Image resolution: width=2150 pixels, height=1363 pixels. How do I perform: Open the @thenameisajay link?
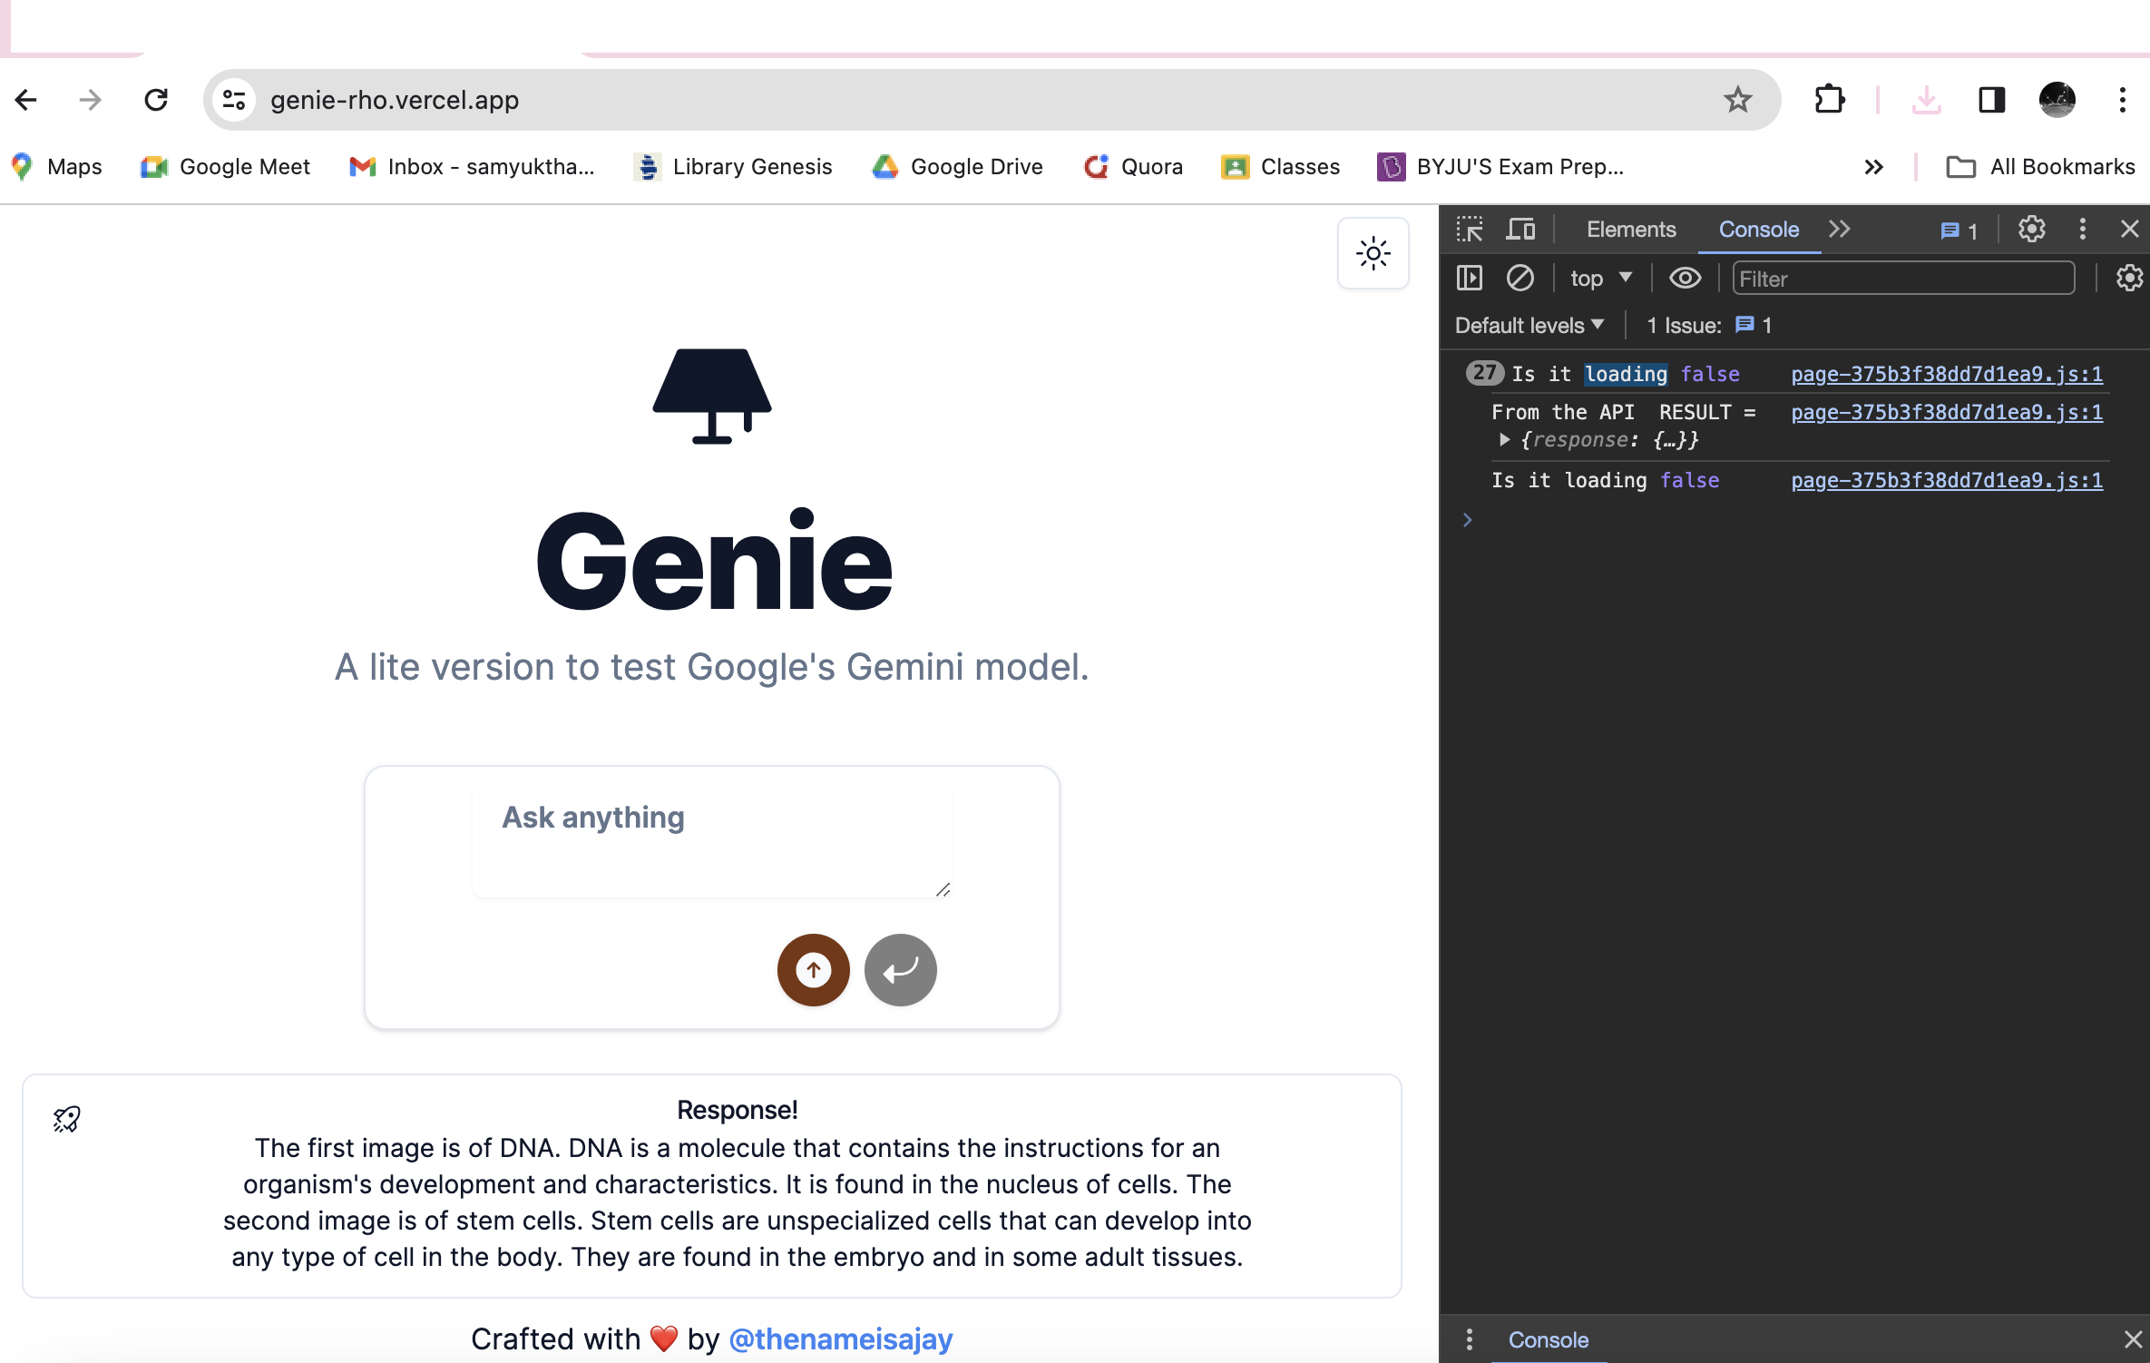click(x=840, y=1338)
